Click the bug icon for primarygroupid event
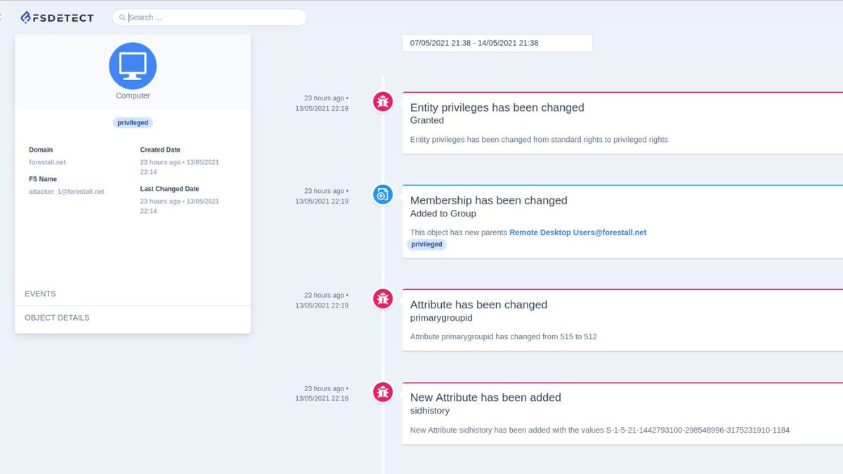The width and height of the screenshot is (843, 474). click(383, 298)
